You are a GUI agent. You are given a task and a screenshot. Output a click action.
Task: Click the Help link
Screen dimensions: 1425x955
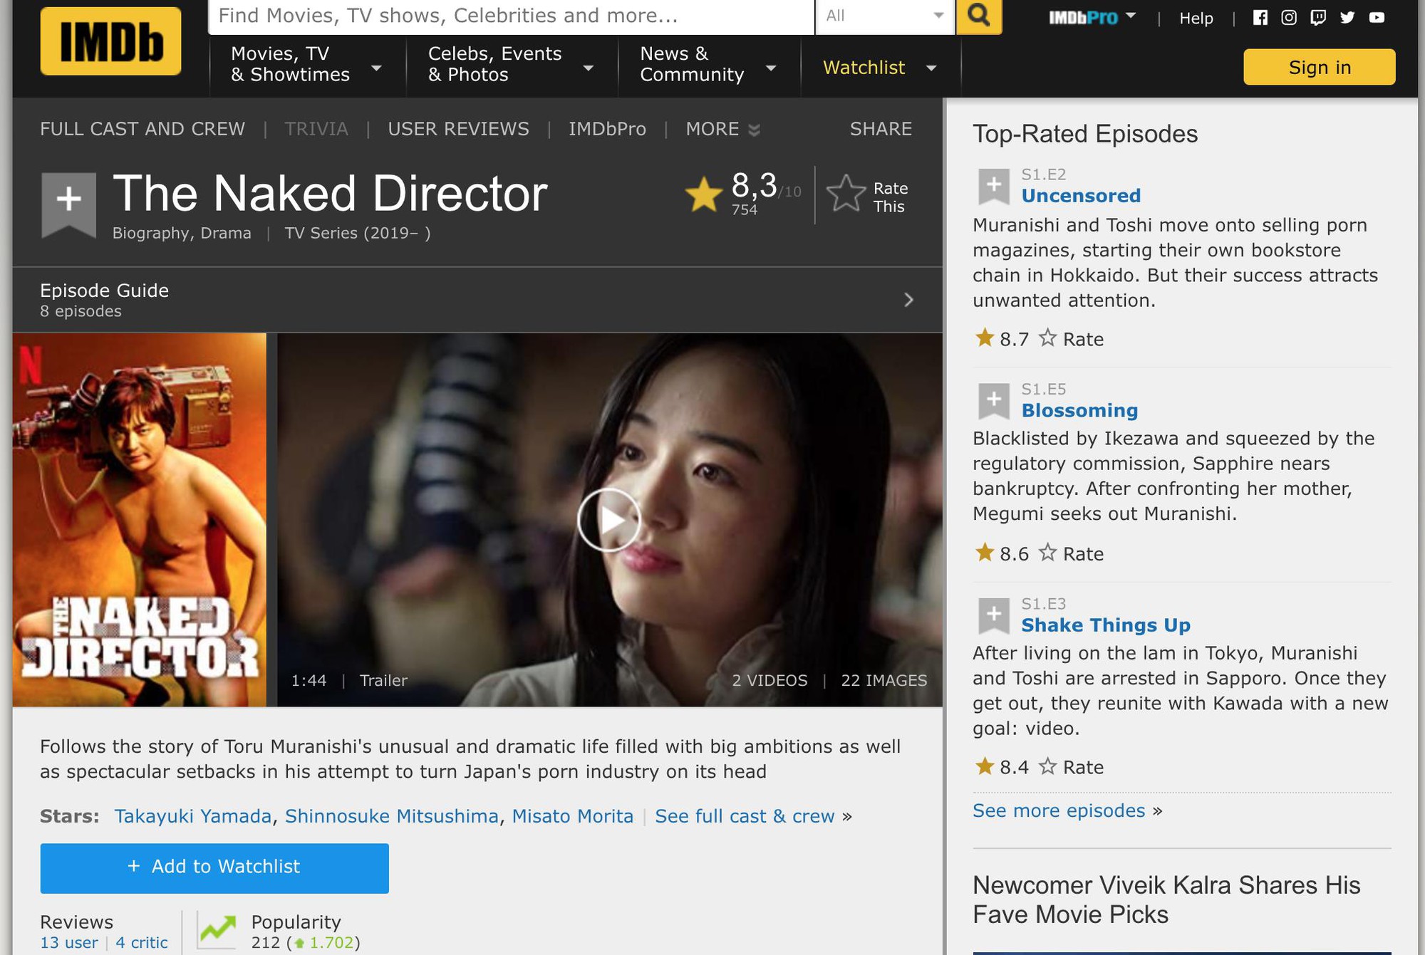(x=1196, y=19)
